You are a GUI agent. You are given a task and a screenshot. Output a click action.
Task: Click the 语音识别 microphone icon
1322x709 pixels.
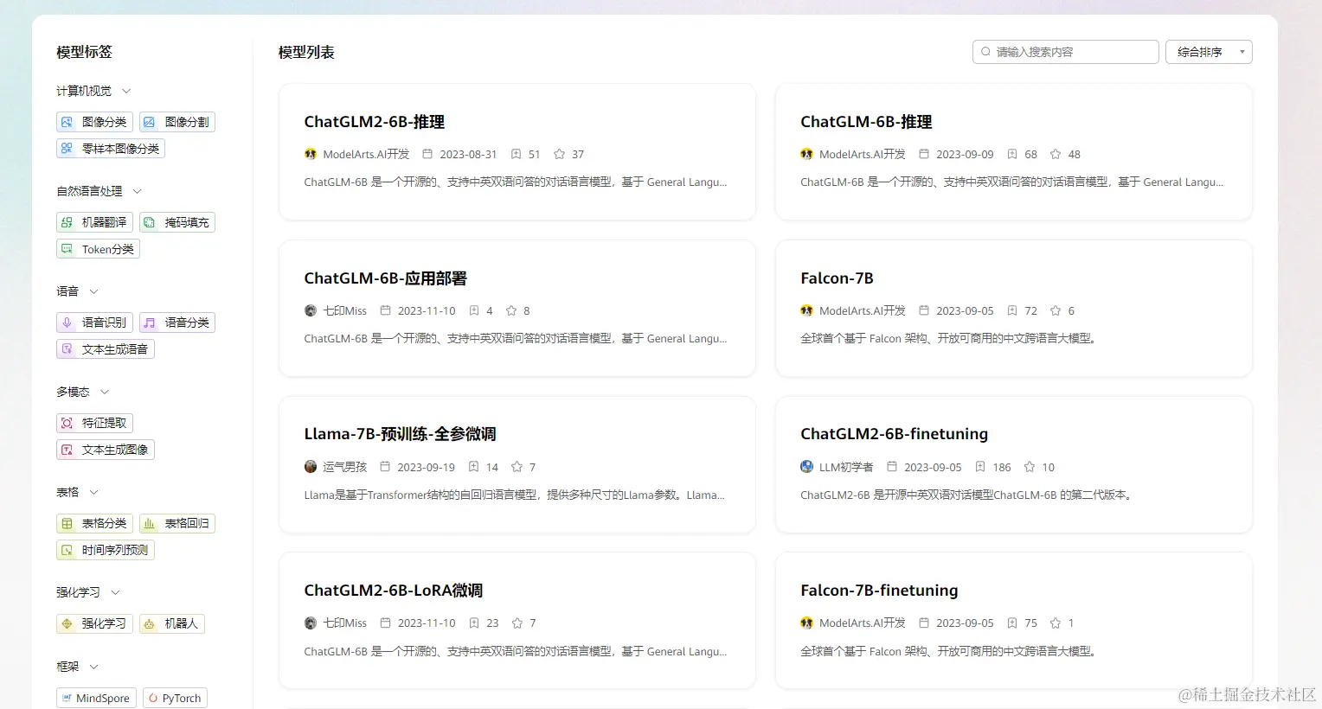67,323
